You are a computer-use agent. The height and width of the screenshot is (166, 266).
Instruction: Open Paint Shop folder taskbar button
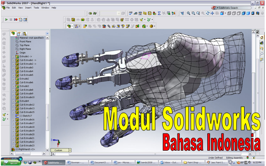click(193, 162)
